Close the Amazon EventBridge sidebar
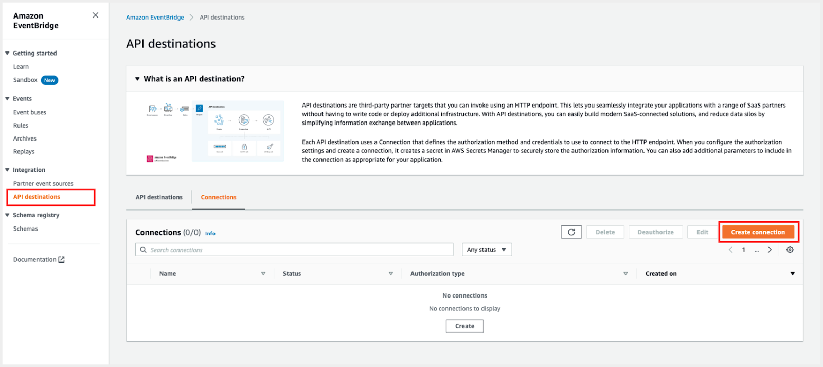This screenshot has height=367, width=823. [x=95, y=15]
